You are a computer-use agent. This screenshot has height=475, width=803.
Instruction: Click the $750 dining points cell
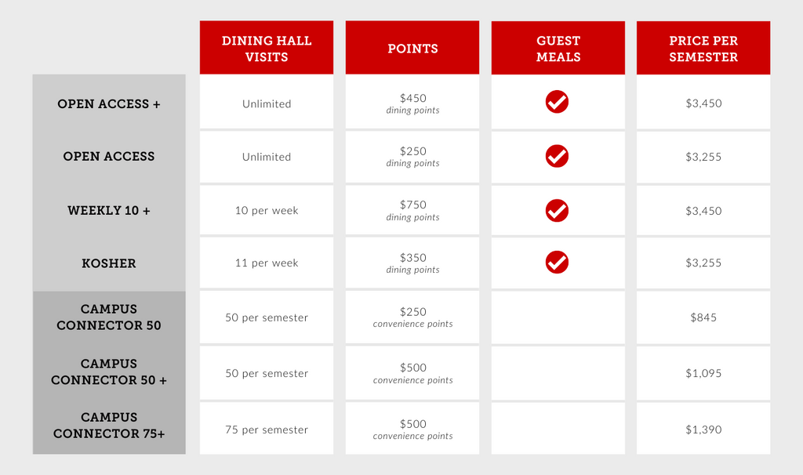412,210
